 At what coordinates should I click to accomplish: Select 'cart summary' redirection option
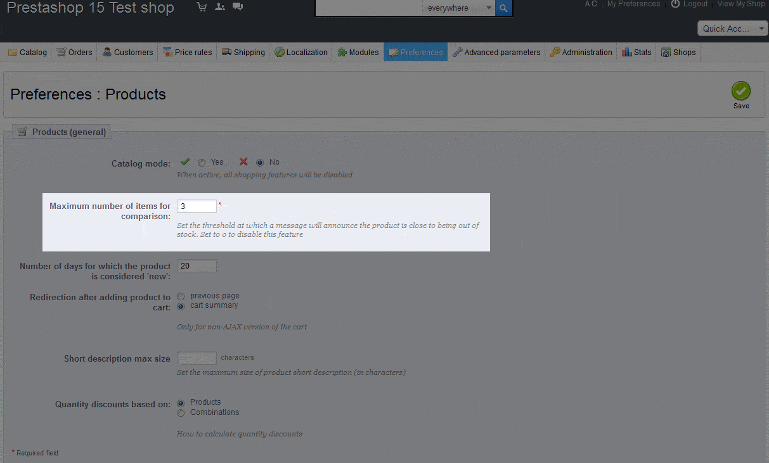[x=181, y=306]
